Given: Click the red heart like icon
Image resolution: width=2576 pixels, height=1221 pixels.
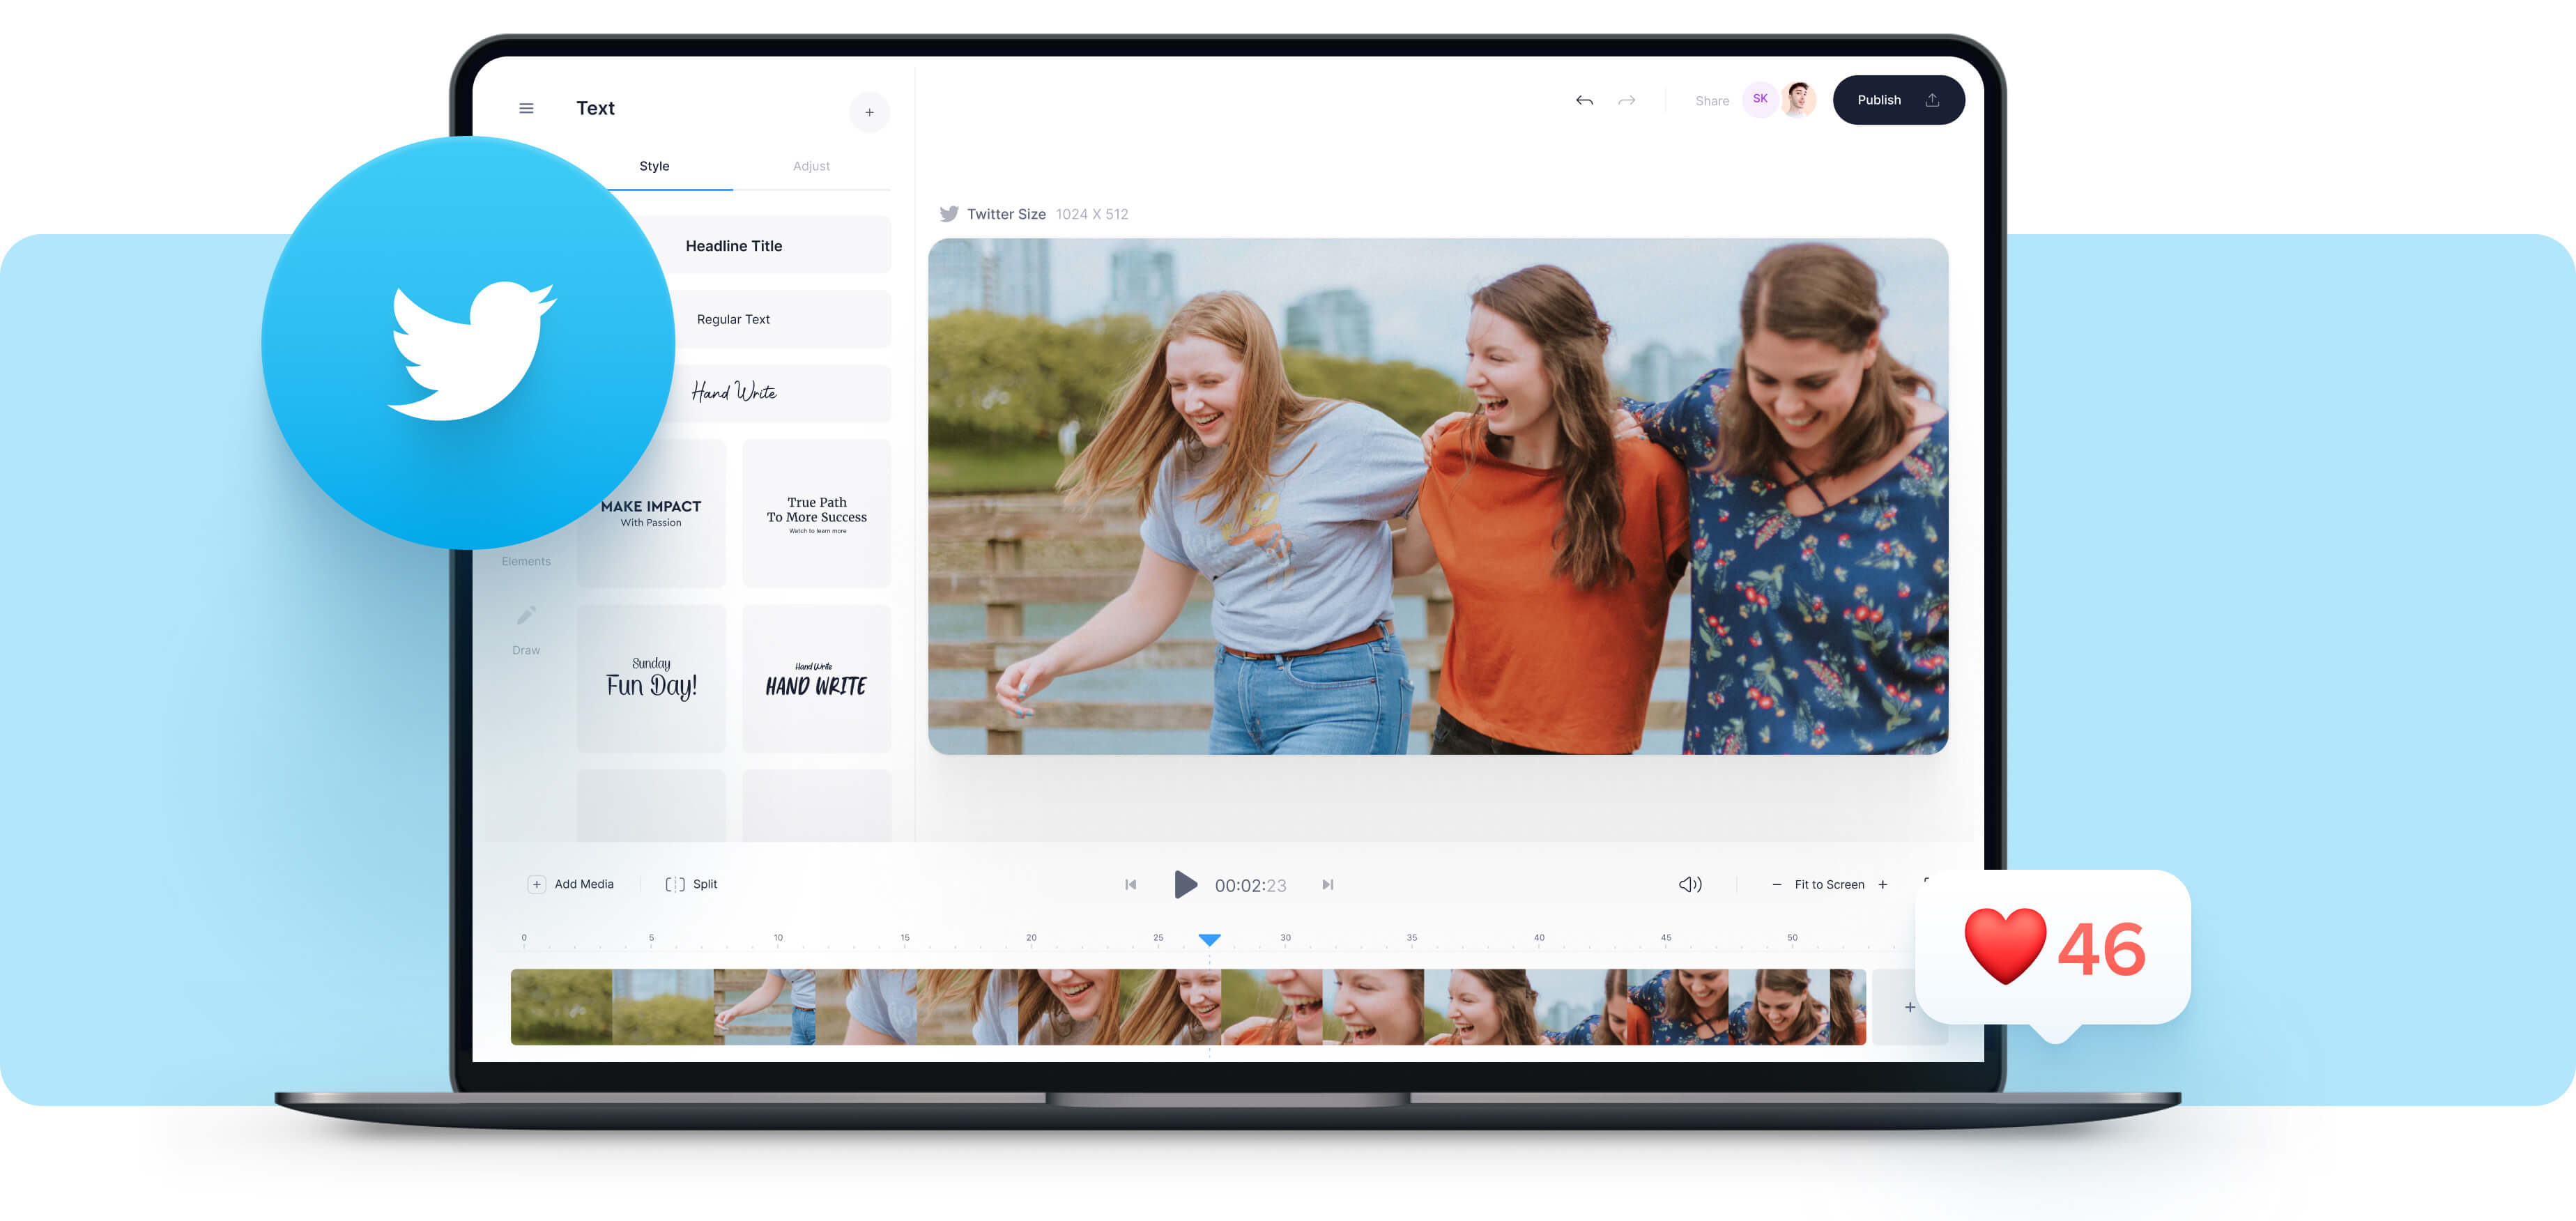Looking at the screenshot, I should (2005, 946).
